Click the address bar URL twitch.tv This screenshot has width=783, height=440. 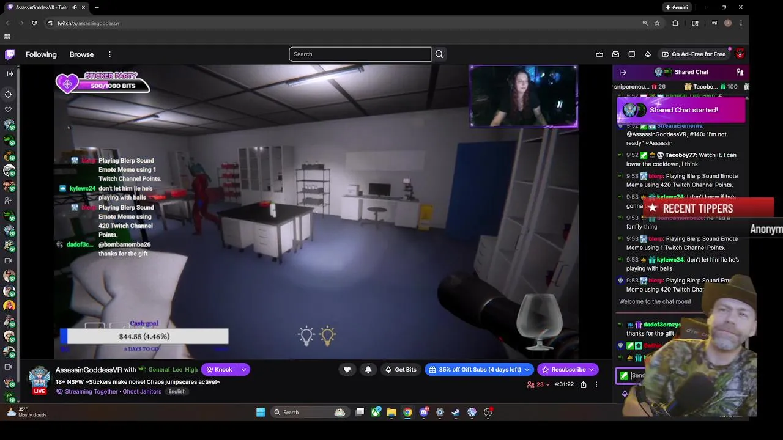pos(88,23)
